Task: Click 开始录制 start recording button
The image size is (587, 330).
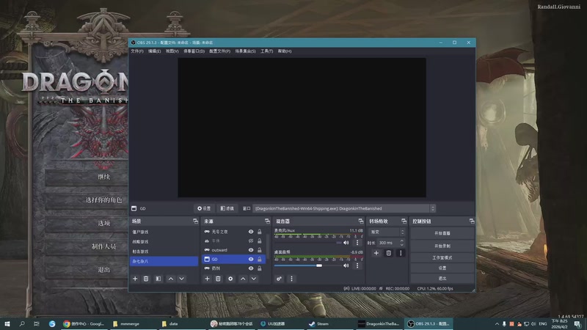Action: (x=442, y=246)
